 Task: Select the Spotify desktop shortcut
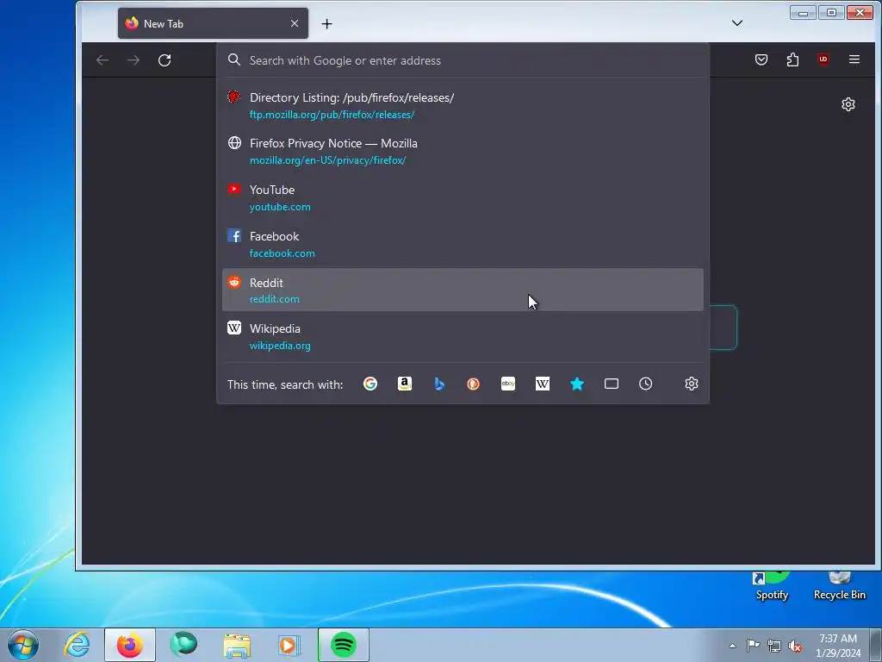coord(772,586)
